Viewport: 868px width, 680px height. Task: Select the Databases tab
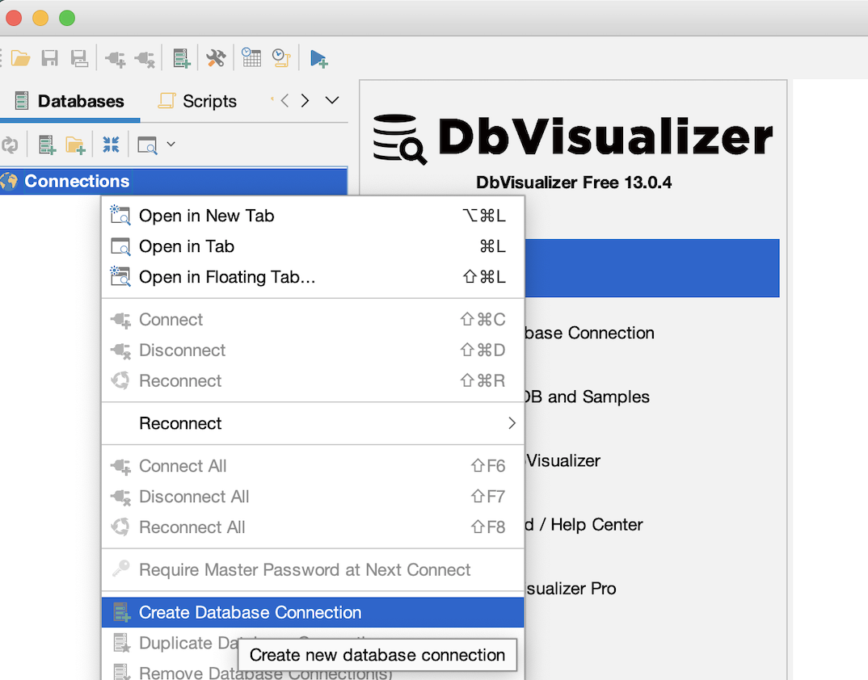[70, 101]
